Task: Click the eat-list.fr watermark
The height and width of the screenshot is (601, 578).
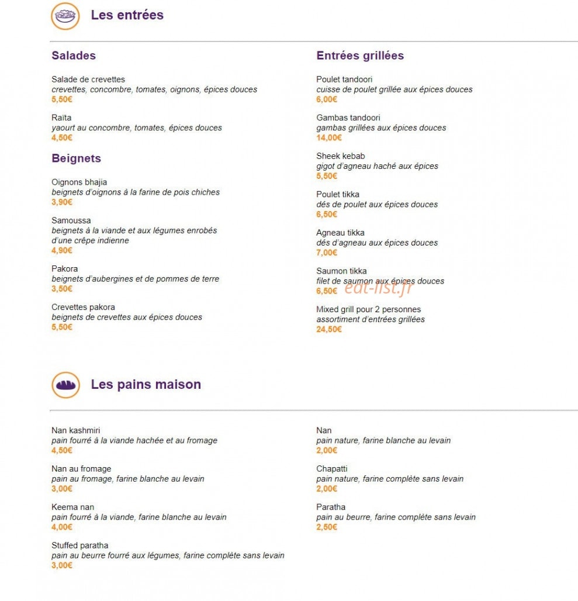Action: click(x=379, y=287)
